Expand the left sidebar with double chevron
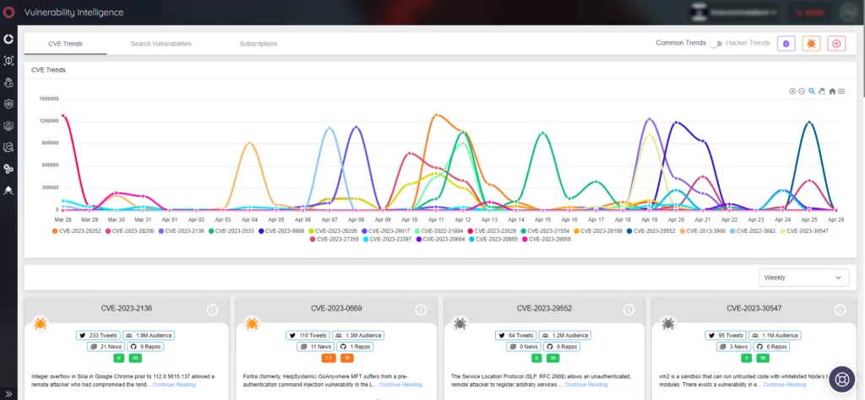The width and height of the screenshot is (865, 400). tap(8, 393)
